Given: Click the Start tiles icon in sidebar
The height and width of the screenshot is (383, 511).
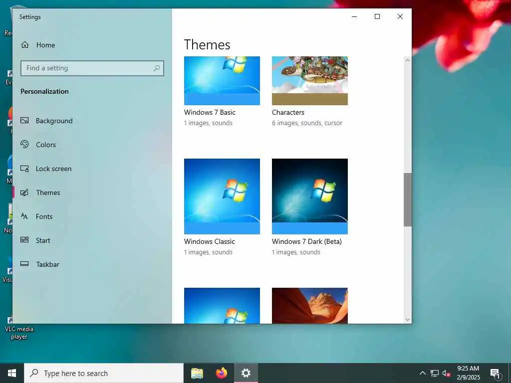Looking at the screenshot, I should click(x=24, y=240).
